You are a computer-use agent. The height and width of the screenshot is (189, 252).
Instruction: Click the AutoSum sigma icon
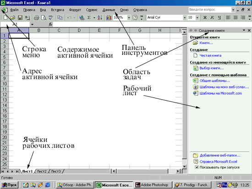[89, 17]
